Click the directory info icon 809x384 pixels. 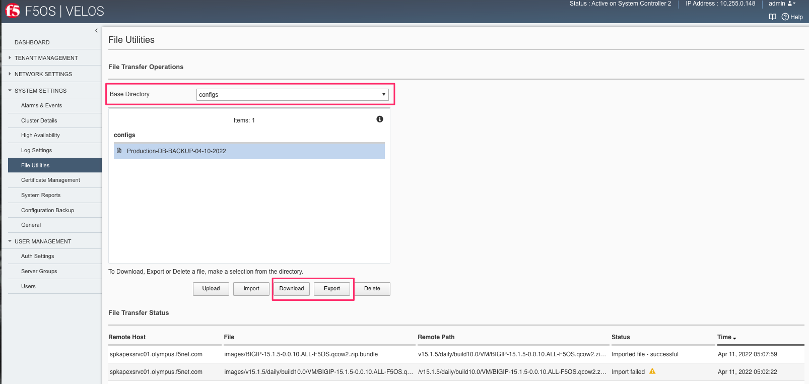point(380,119)
